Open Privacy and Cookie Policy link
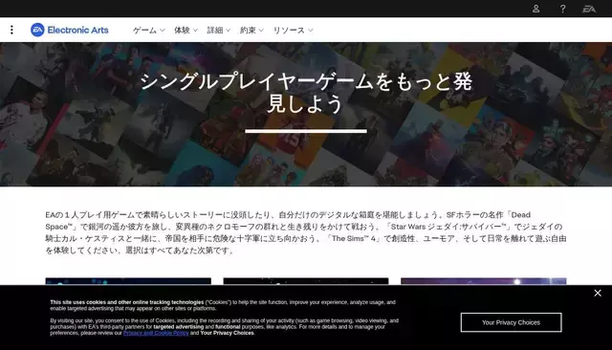This screenshot has width=612, height=350. point(156,333)
